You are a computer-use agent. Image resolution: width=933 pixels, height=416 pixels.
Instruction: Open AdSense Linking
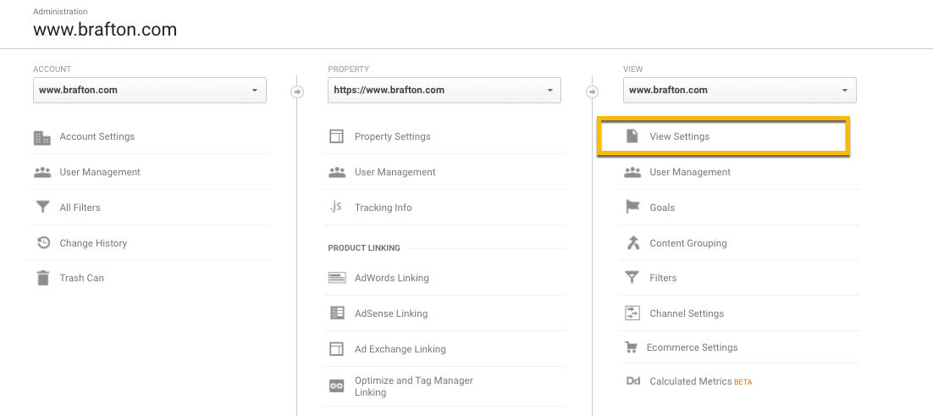point(390,313)
